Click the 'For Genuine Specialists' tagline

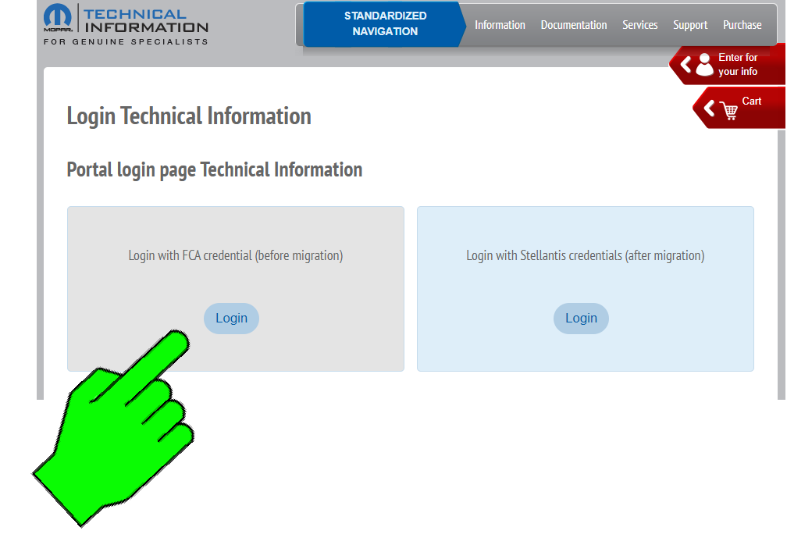[126, 41]
